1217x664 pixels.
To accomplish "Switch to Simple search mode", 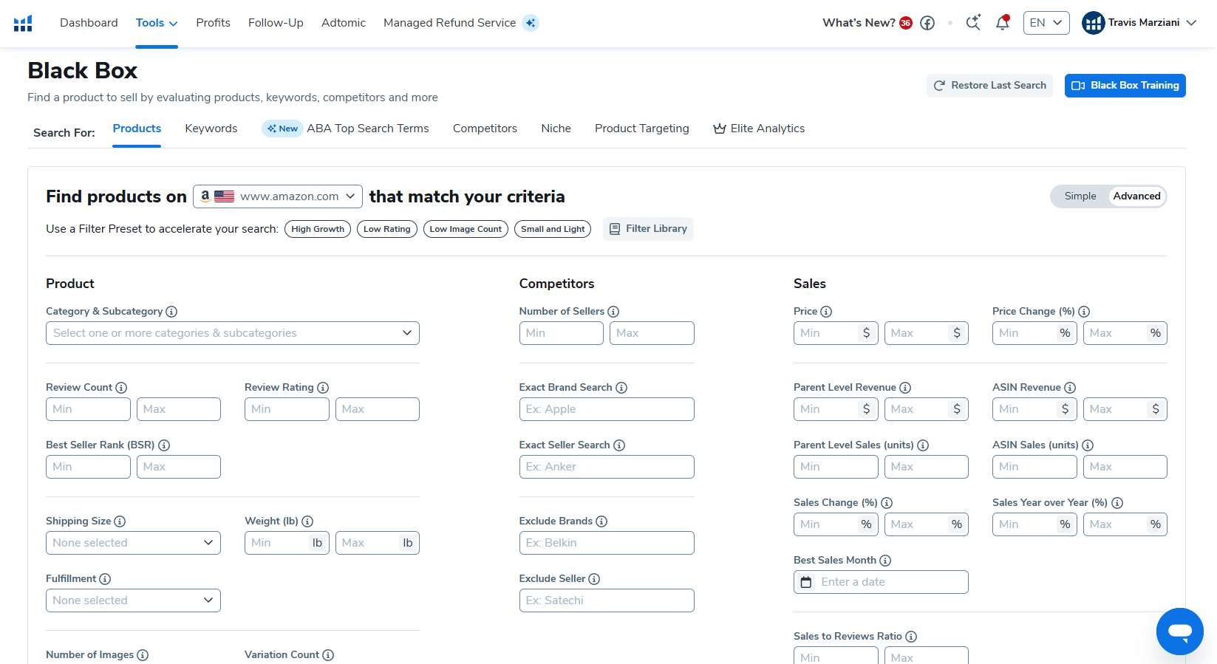I will [1080, 196].
